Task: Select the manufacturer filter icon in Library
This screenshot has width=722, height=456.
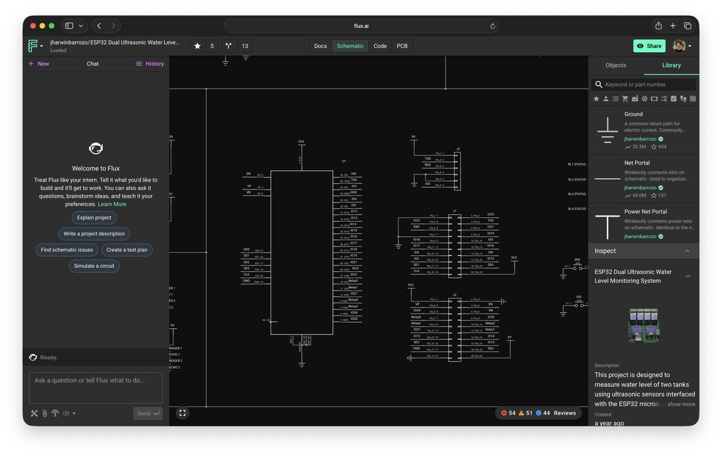Action: coord(635,99)
